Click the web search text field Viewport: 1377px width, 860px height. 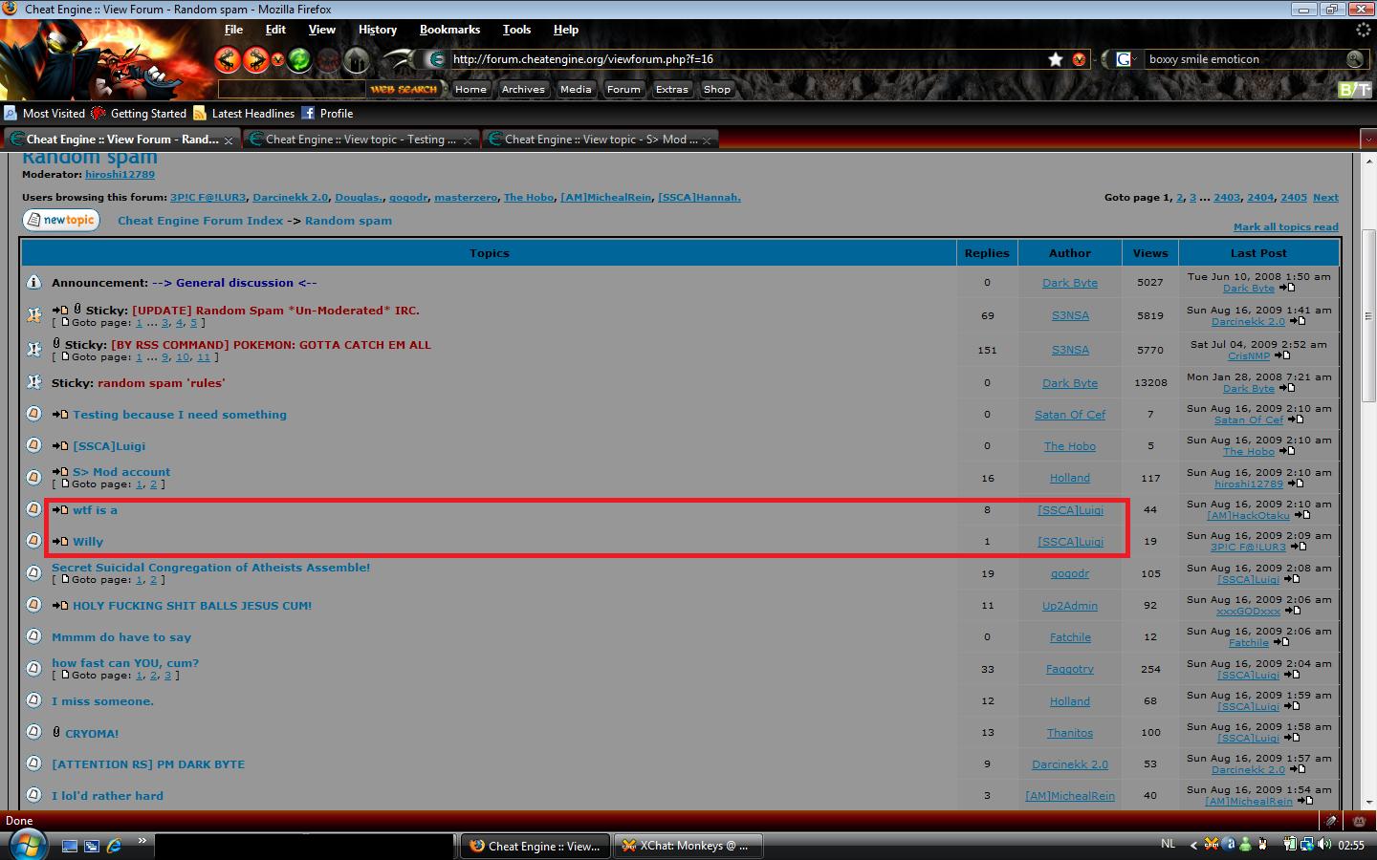click(x=292, y=89)
